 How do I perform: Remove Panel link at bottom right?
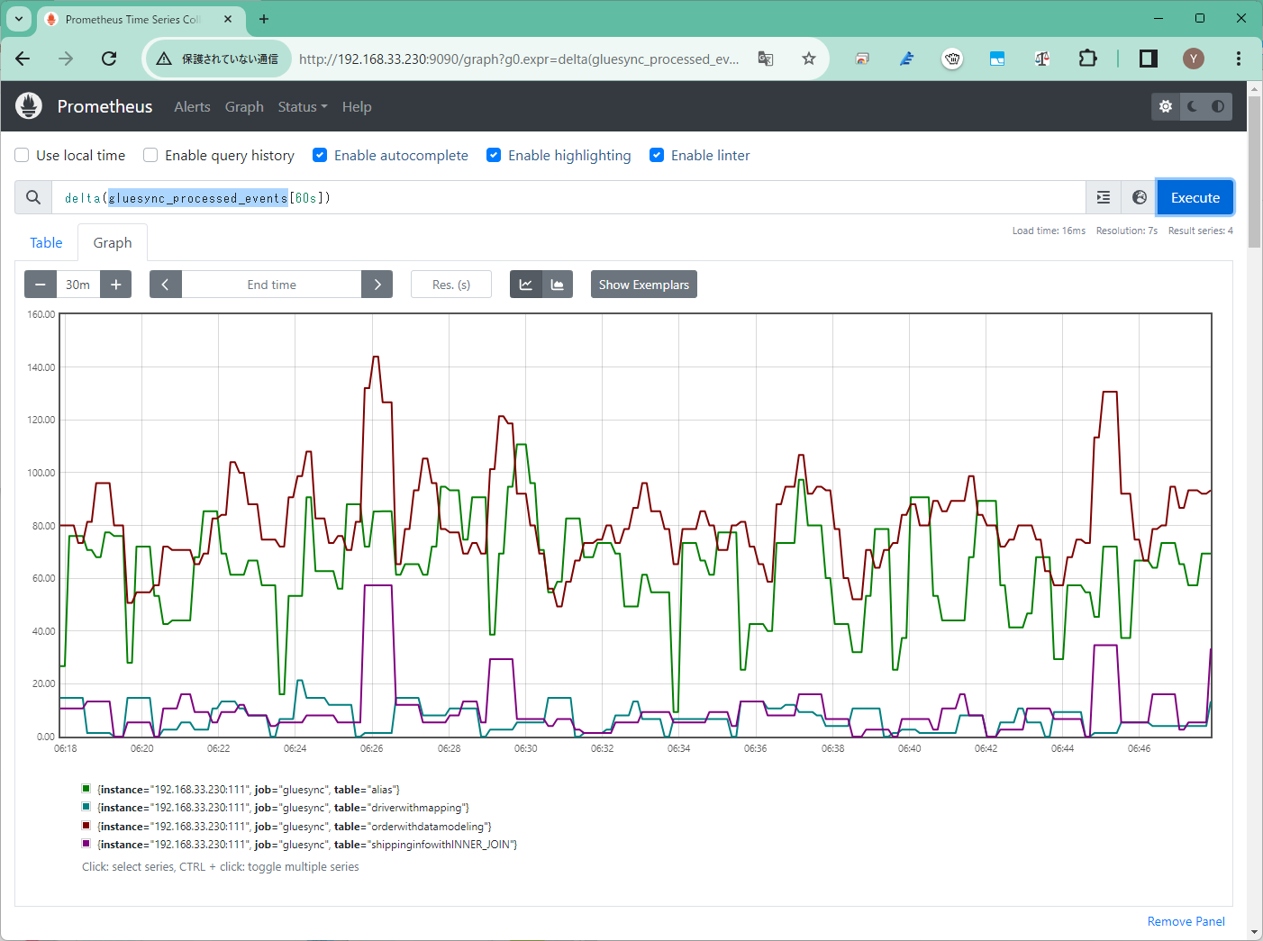[1186, 921]
